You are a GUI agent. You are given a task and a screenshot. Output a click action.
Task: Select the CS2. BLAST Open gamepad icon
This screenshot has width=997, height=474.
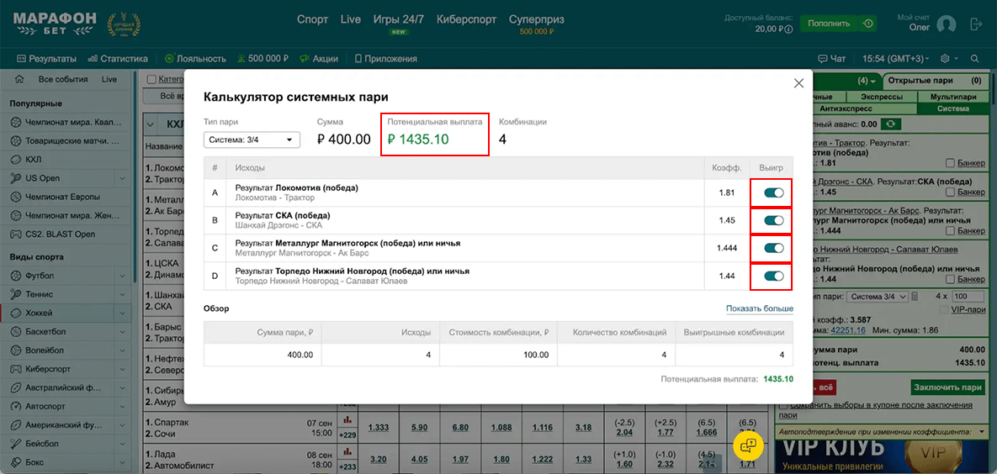click(16, 234)
